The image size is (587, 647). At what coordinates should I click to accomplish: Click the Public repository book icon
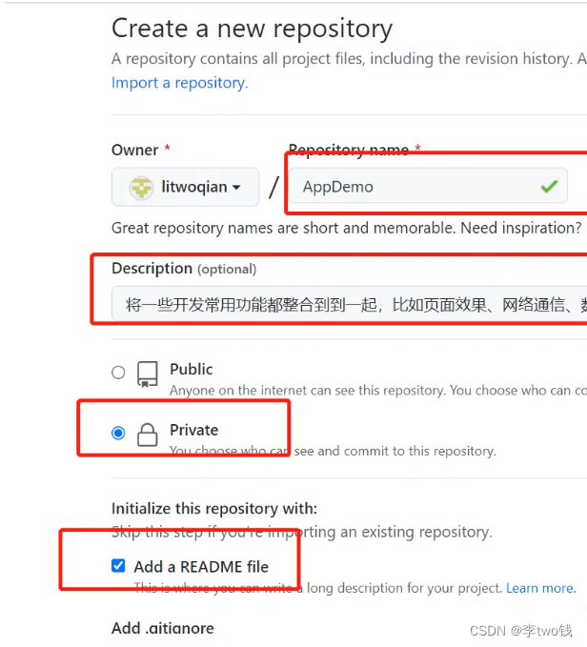click(x=147, y=374)
